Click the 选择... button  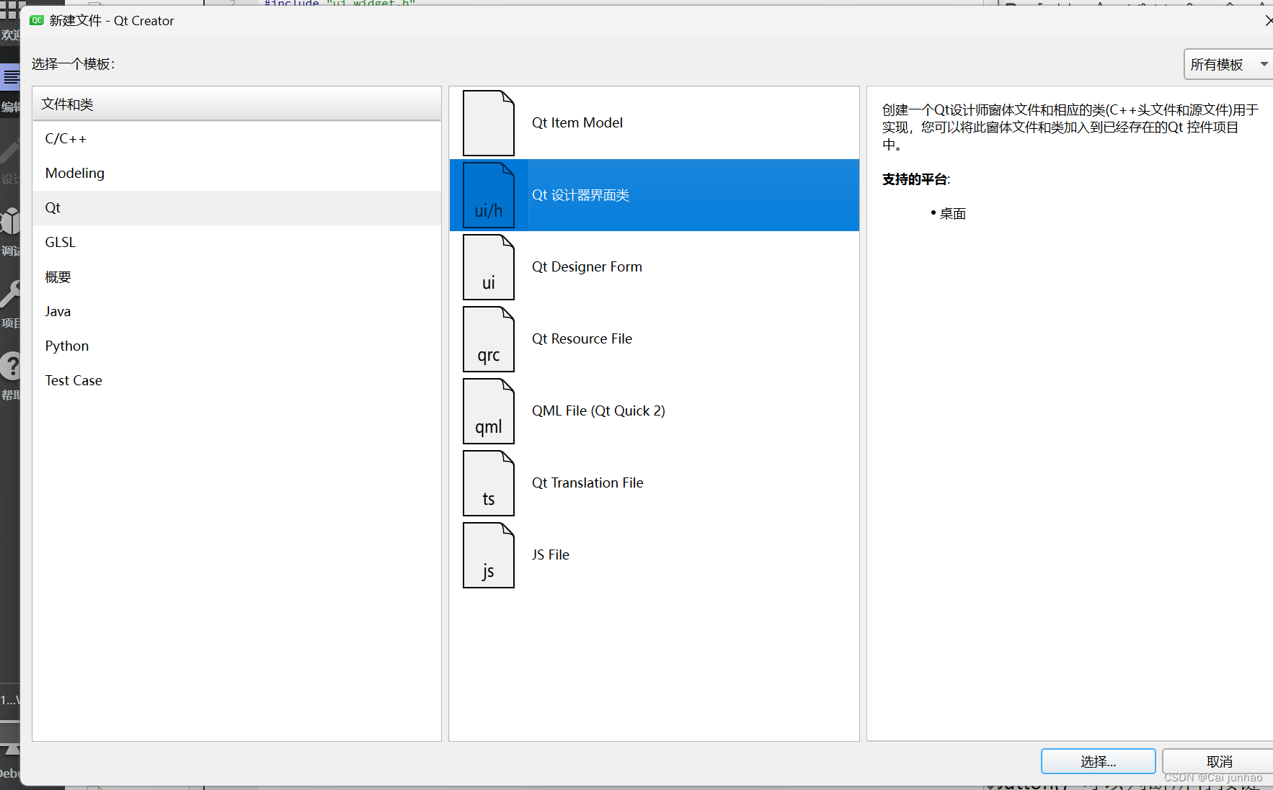click(x=1098, y=761)
